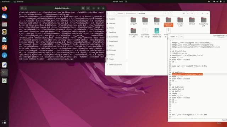
Task: Select the SoapyAirspyHF folder
Action: [204, 22]
